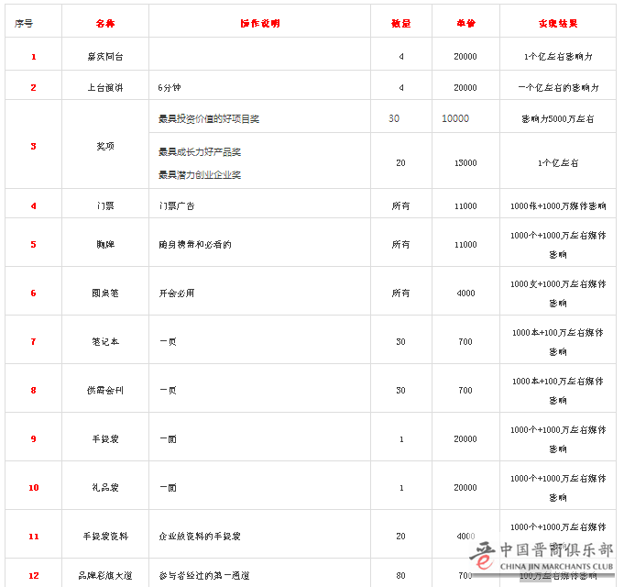This screenshot has height=587, width=624.
Task: Click the 最具潜力创业企业奖 text
Action: click(200, 174)
